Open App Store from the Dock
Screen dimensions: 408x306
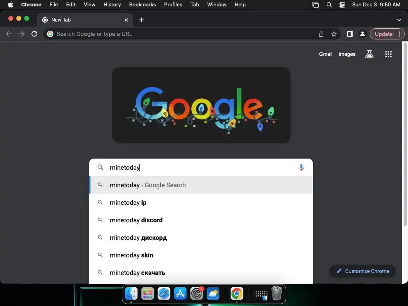[x=180, y=294]
